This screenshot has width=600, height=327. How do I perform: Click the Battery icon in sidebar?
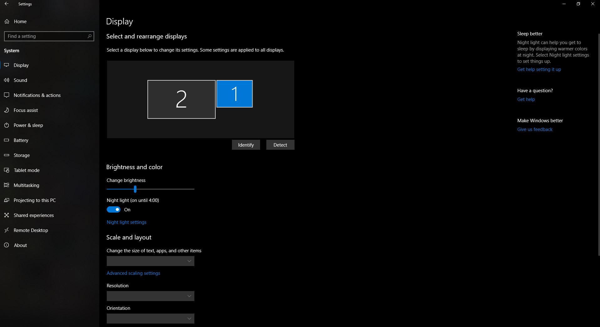7,140
